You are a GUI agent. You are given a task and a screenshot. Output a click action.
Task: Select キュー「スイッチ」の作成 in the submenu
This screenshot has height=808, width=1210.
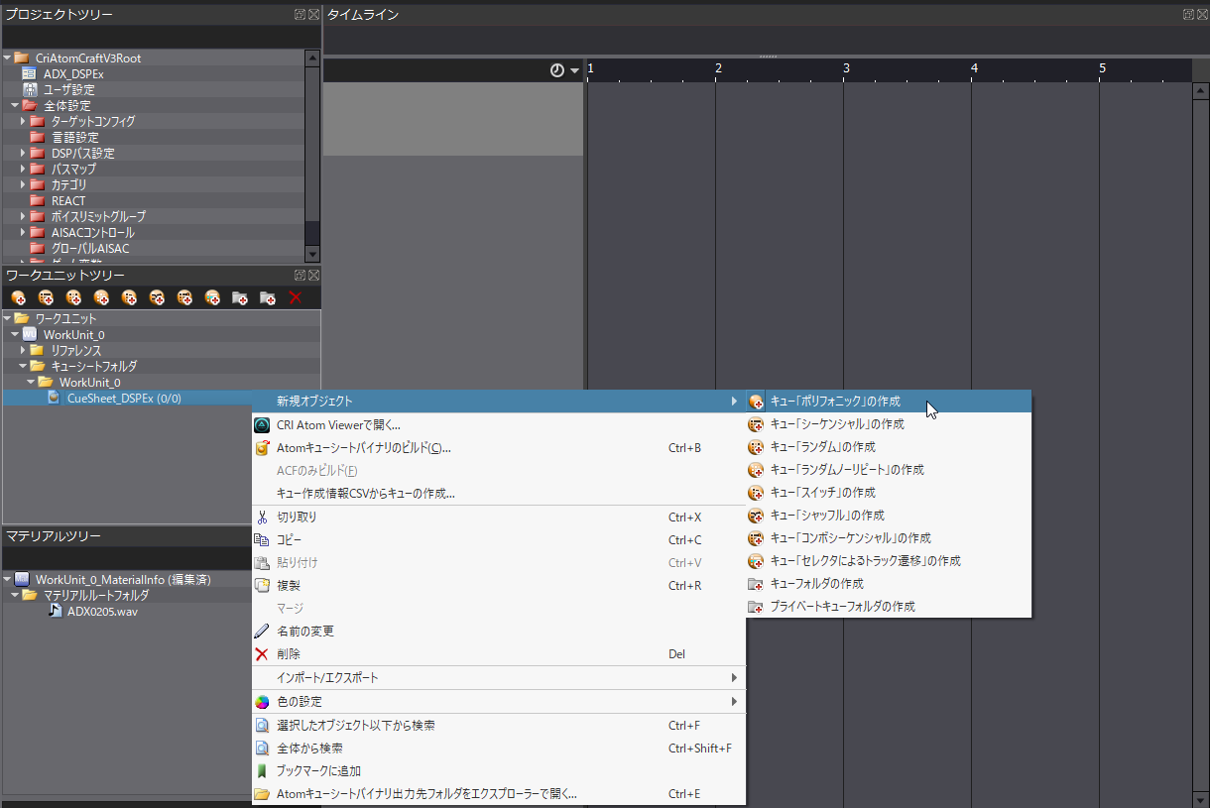click(889, 492)
